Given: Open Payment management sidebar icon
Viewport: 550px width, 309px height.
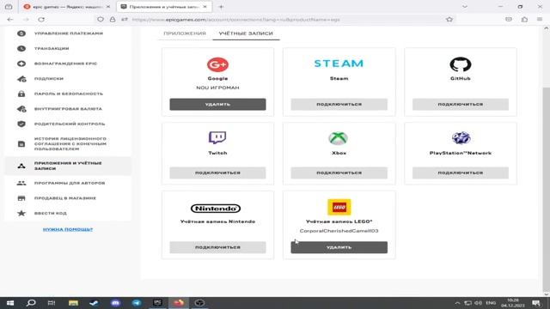Looking at the screenshot, I should [x=21, y=33].
